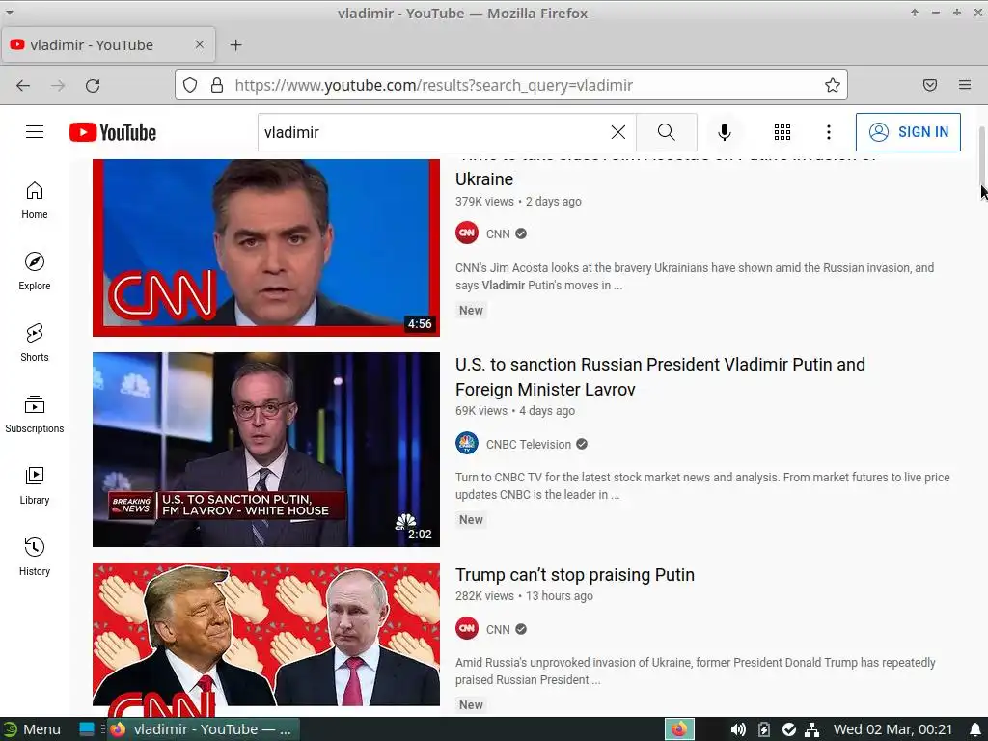Close the vladimir - YouTube tab
This screenshot has width=988, height=741.
tap(199, 44)
